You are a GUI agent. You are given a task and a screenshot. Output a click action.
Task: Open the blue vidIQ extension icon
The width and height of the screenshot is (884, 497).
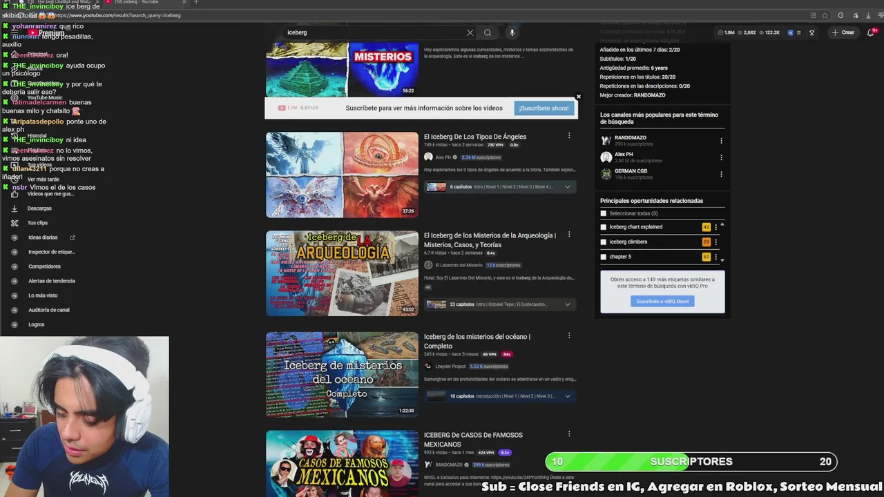pos(790,32)
